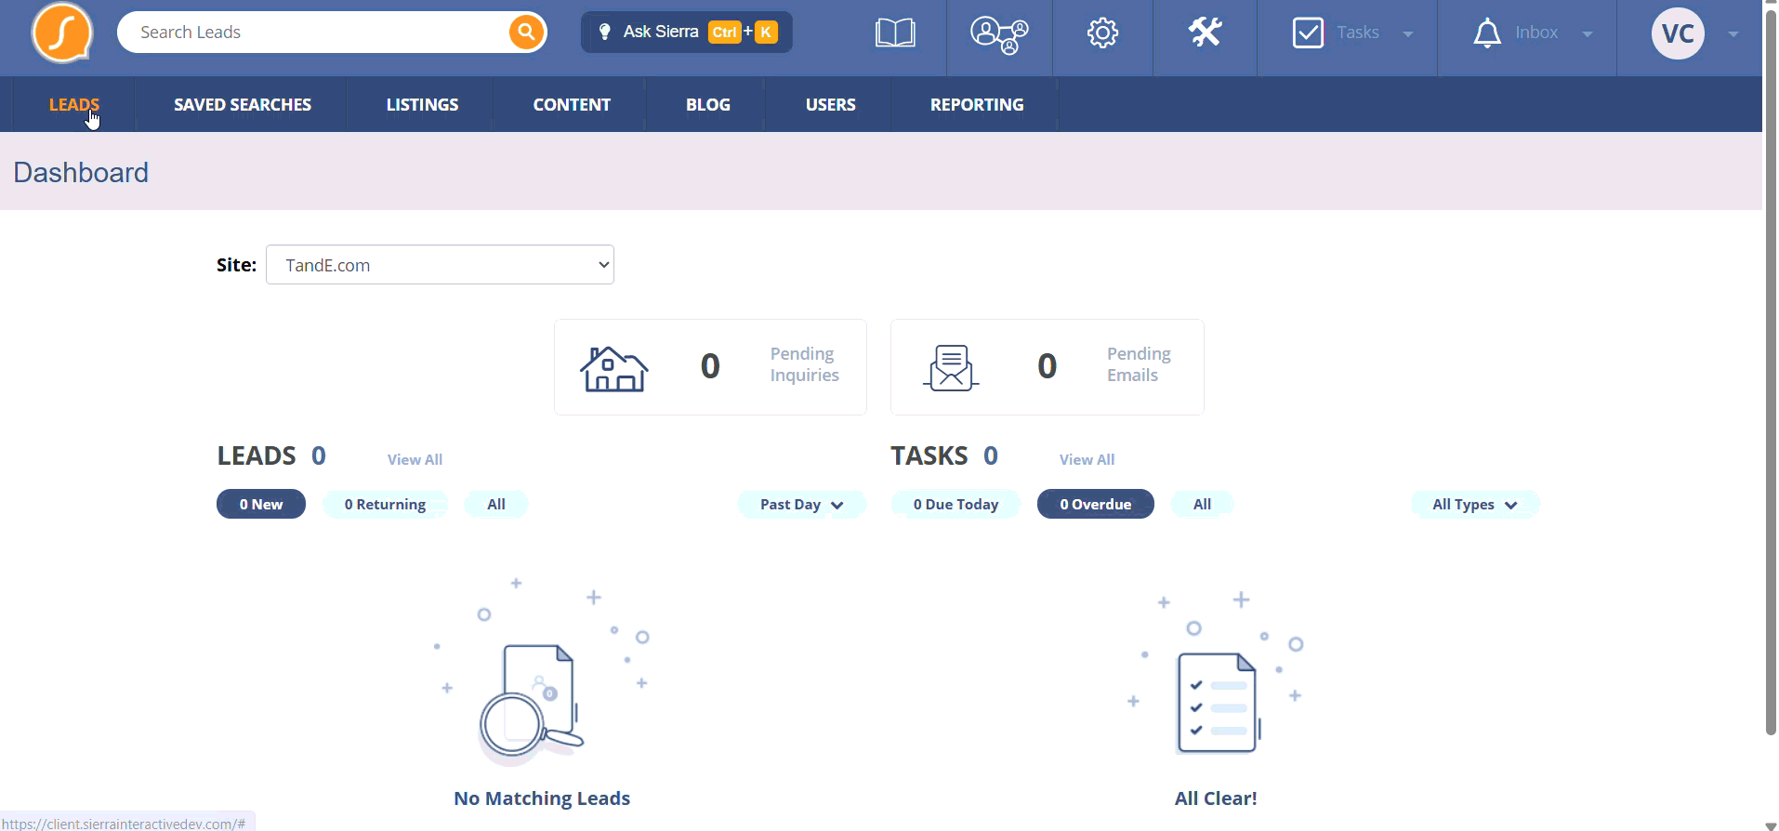Image resolution: width=1779 pixels, height=831 pixels.
Task: Toggle the 0 New leads filter
Action: (x=261, y=504)
